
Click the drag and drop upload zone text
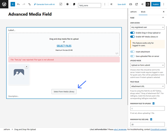point(64,39)
